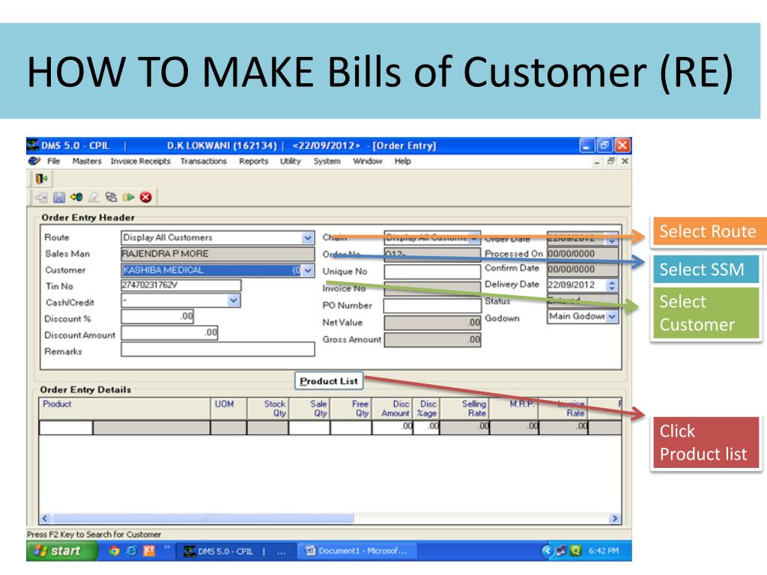Open the Masters menu
767x575 pixels.
click(x=87, y=162)
